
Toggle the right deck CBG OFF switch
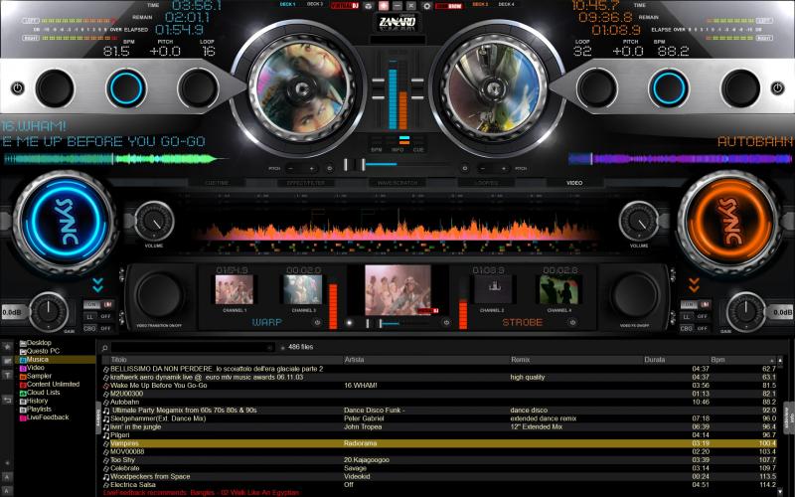click(695, 329)
